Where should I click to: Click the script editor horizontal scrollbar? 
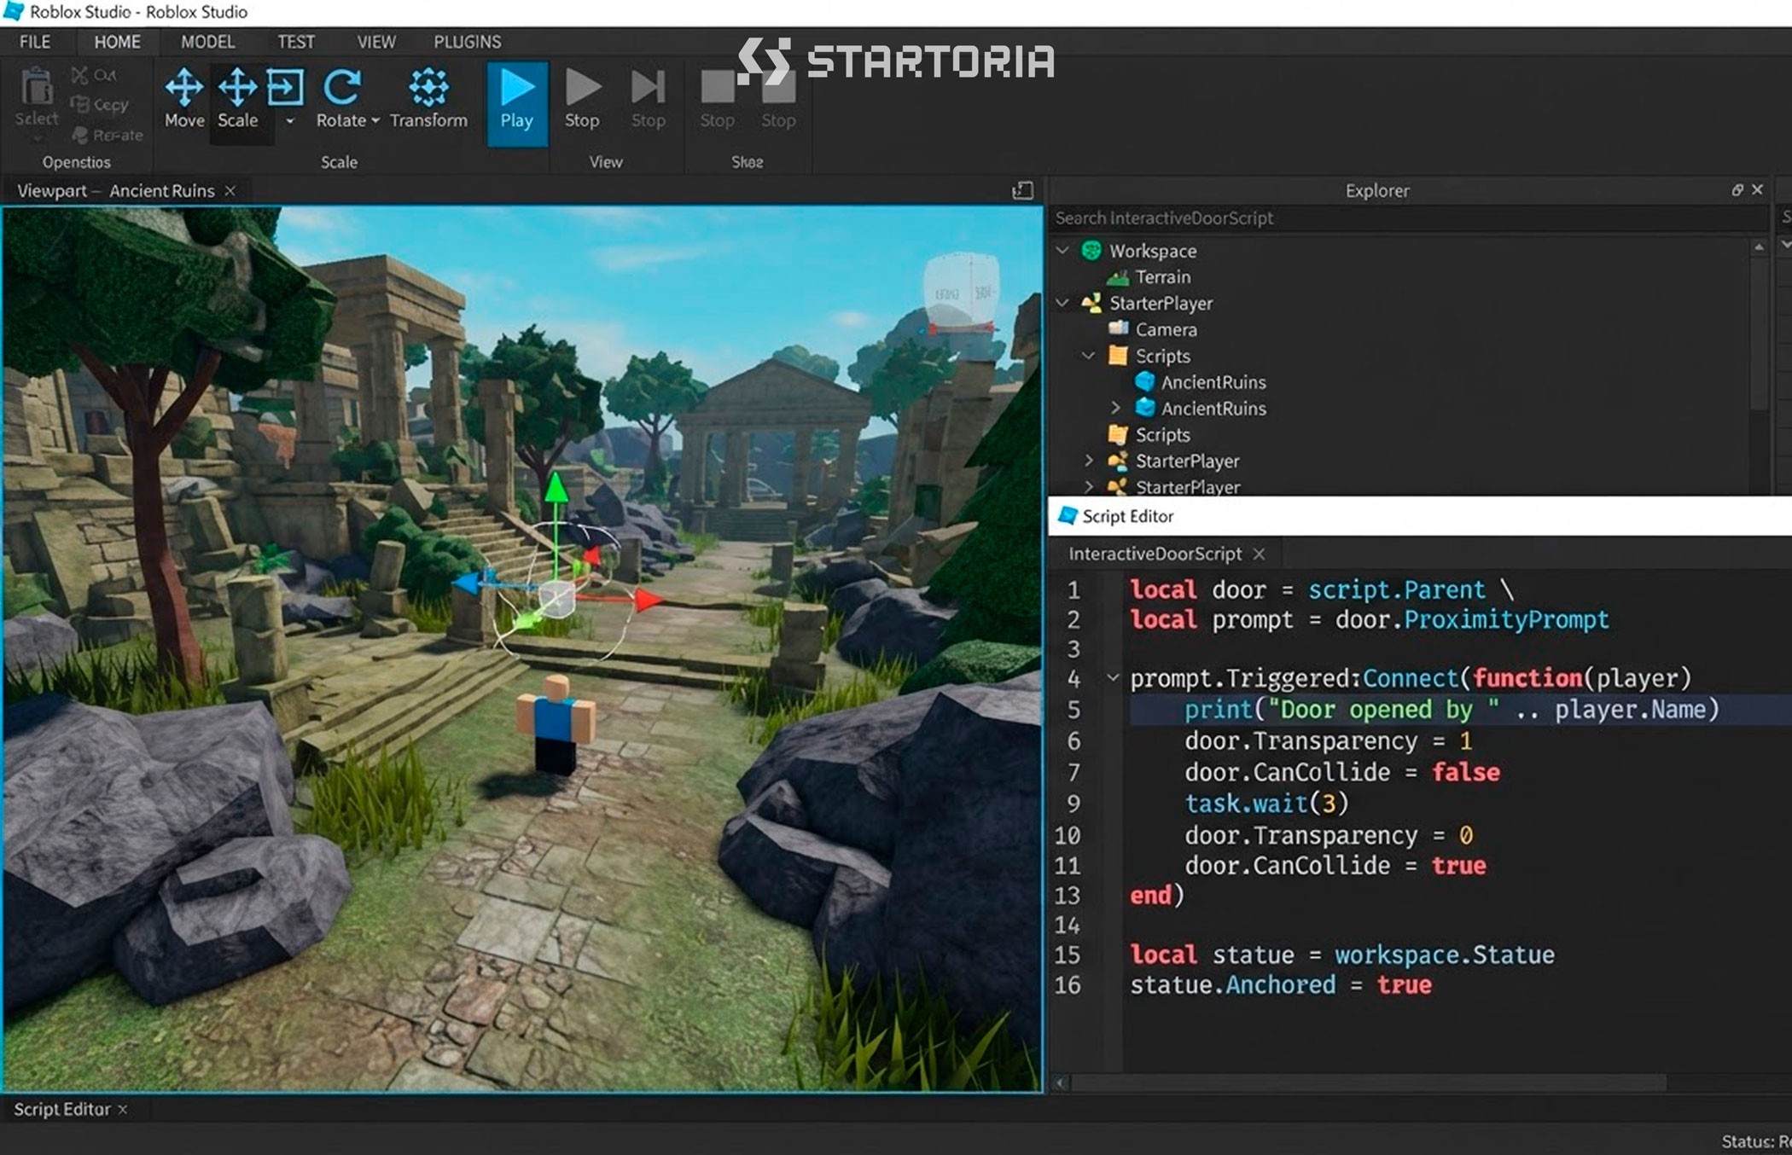[x=1369, y=1082]
